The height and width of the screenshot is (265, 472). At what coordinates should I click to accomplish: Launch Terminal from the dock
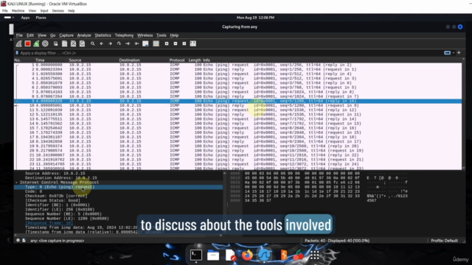pyautogui.click(x=196, y=255)
